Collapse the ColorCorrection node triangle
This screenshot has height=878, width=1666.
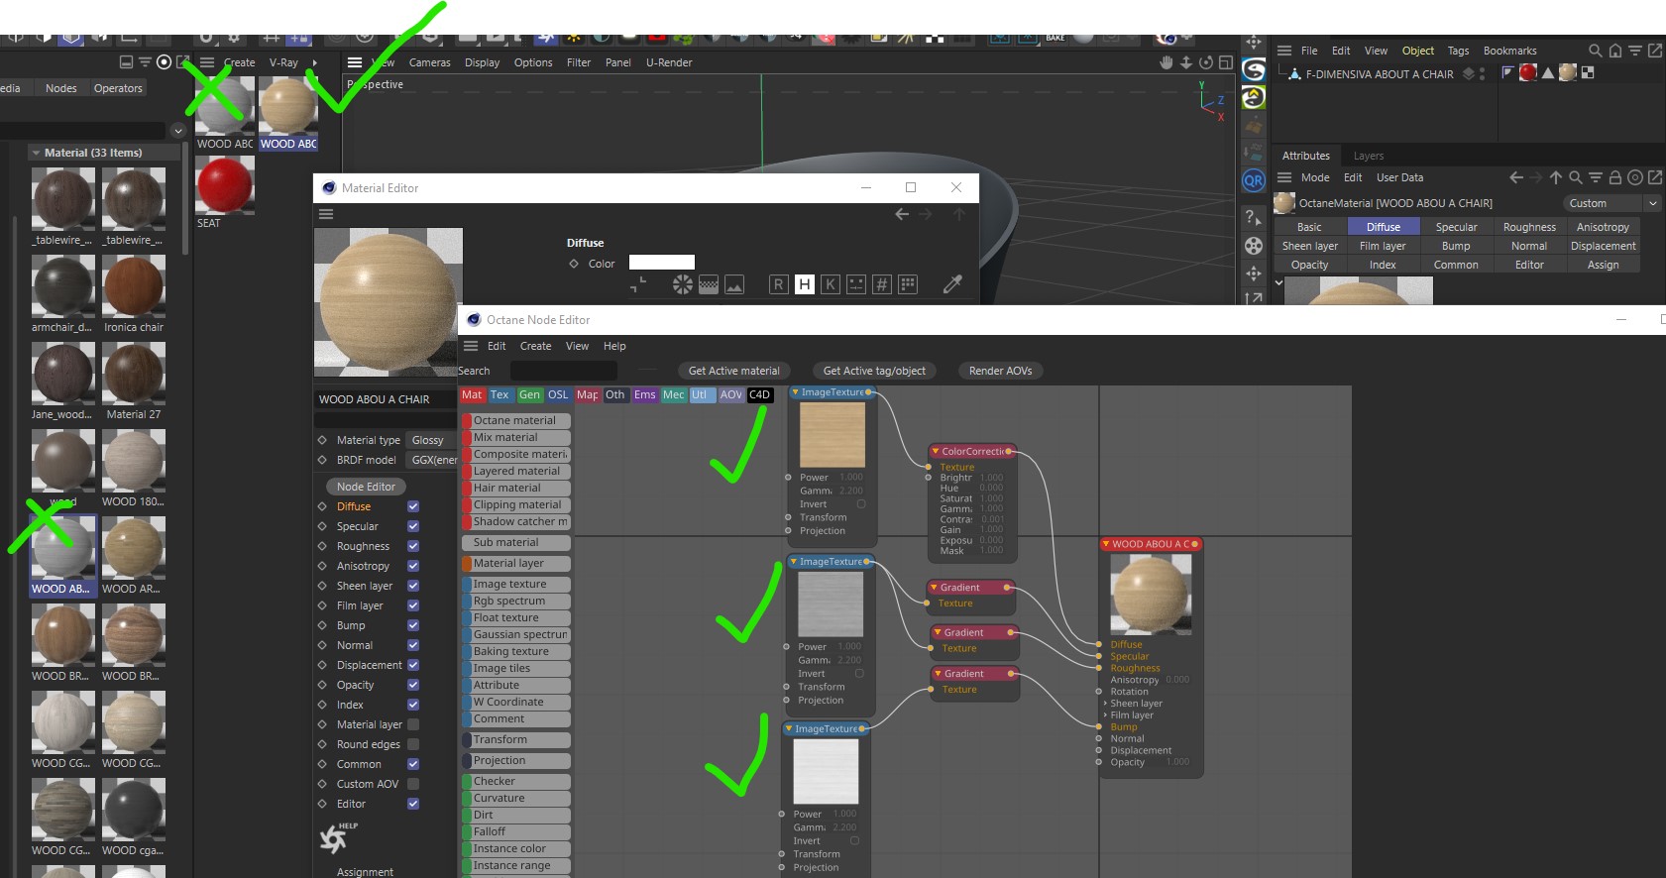point(935,451)
